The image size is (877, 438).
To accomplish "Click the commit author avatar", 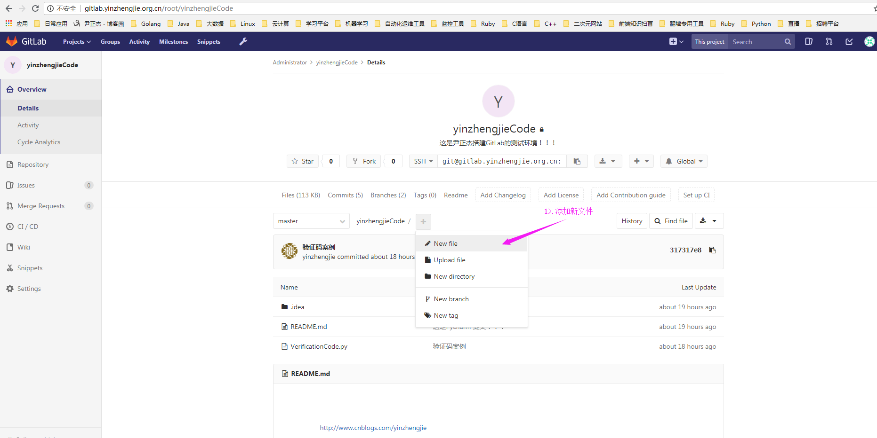I will click(x=290, y=251).
